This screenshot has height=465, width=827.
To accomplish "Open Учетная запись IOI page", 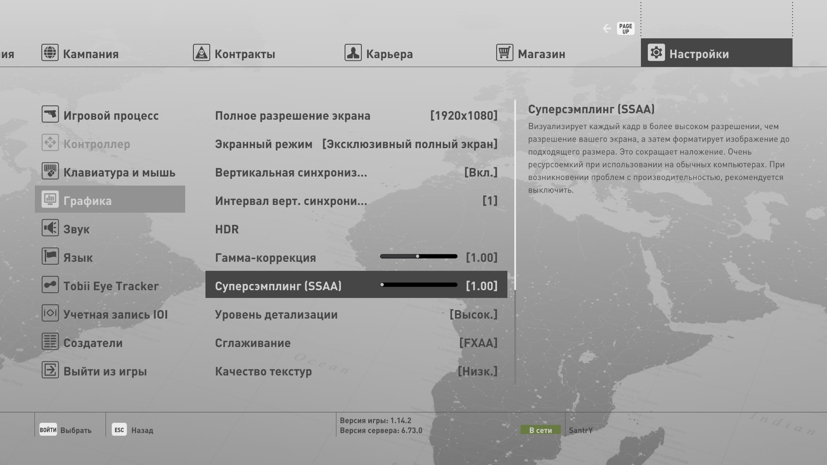I will pyautogui.click(x=110, y=313).
